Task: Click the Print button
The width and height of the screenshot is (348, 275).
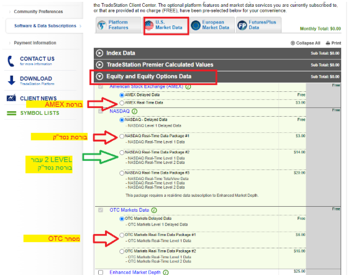Action: [333, 43]
